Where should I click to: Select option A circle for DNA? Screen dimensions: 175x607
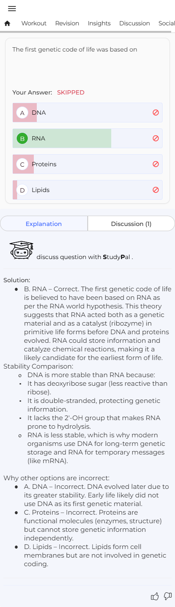click(22, 113)
